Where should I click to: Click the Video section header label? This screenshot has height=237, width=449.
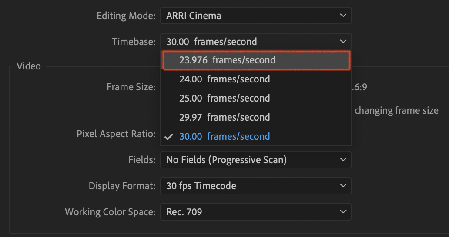pyautogui.click(x=28, y=66)
